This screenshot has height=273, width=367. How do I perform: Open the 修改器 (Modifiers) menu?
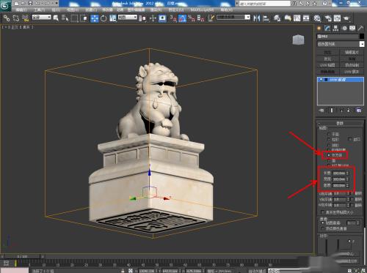107,10
